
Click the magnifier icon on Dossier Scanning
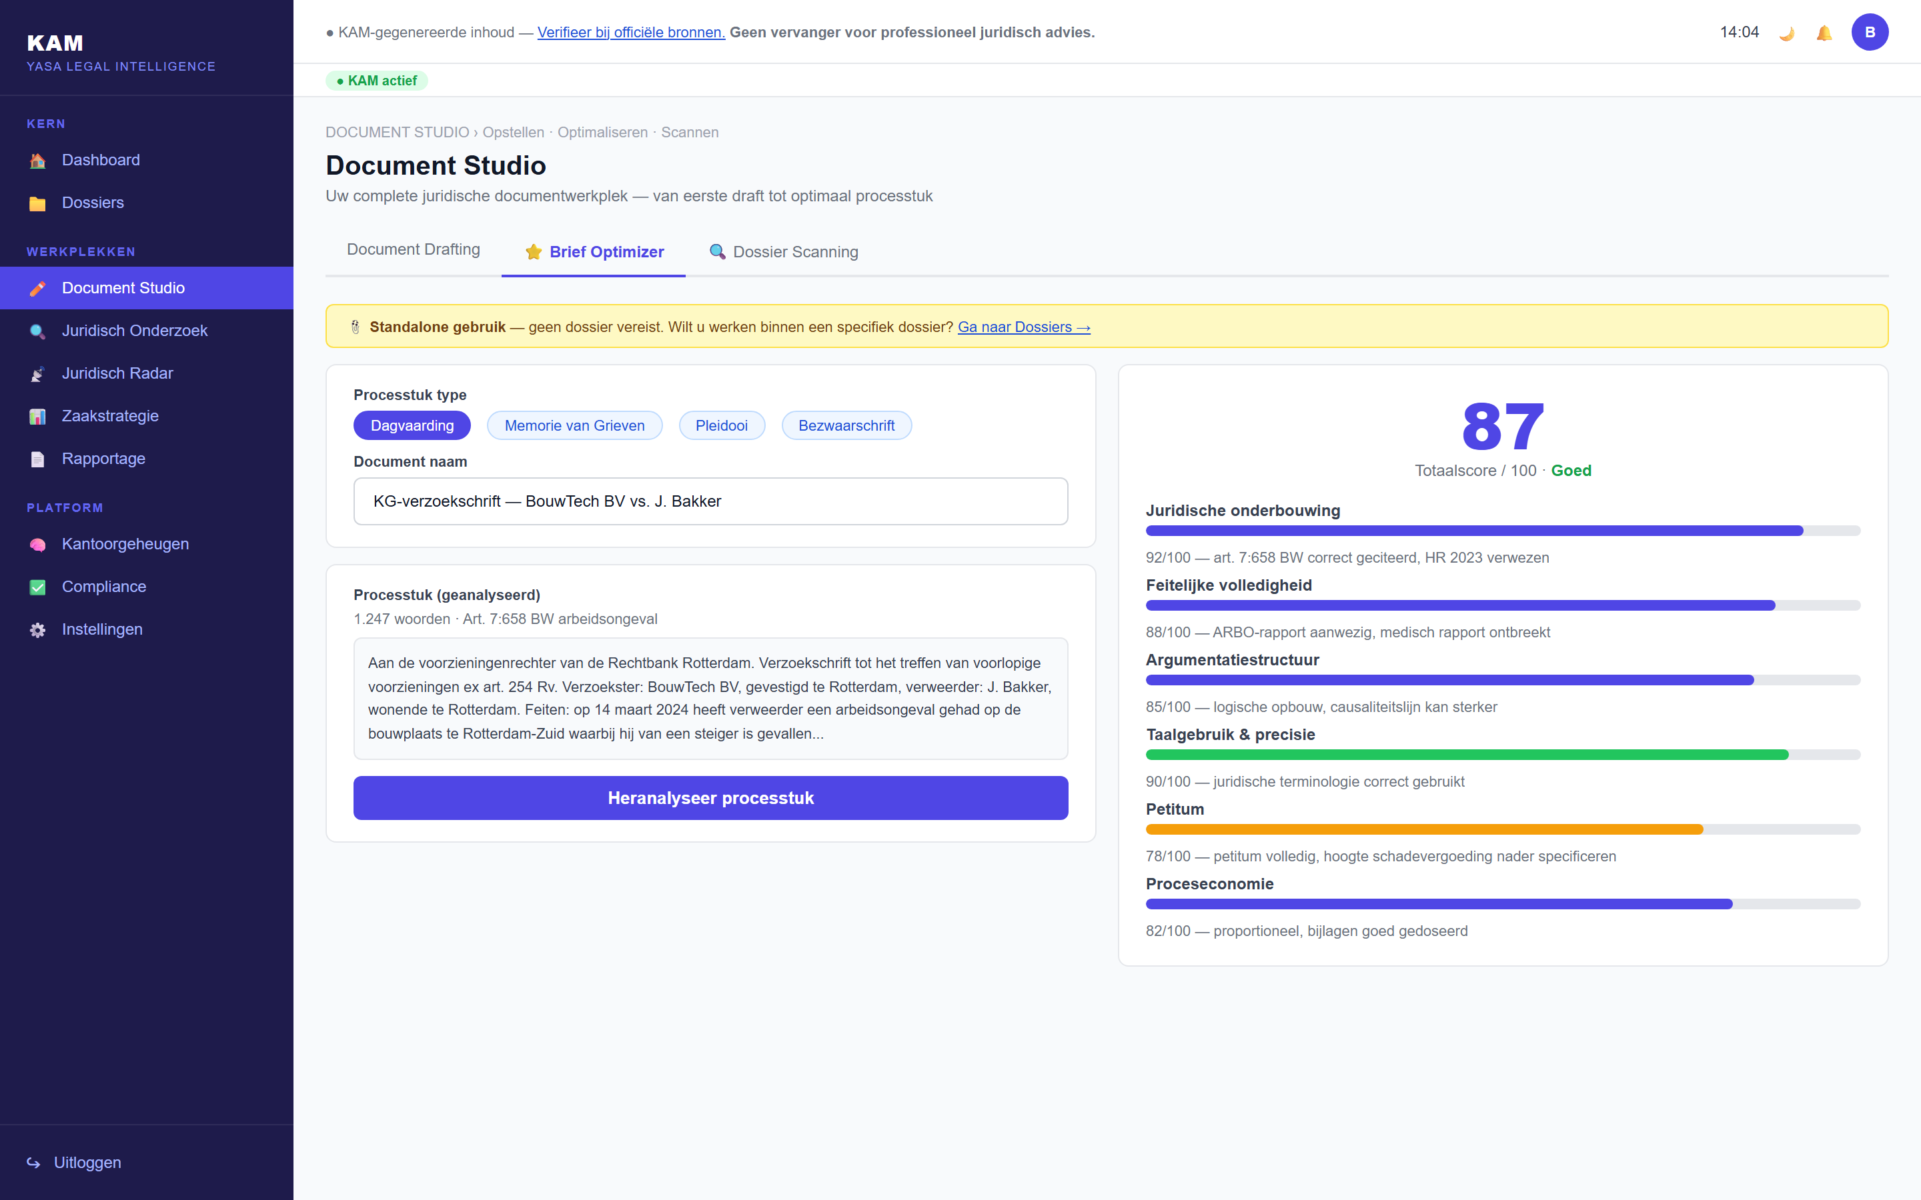(717, 251)
